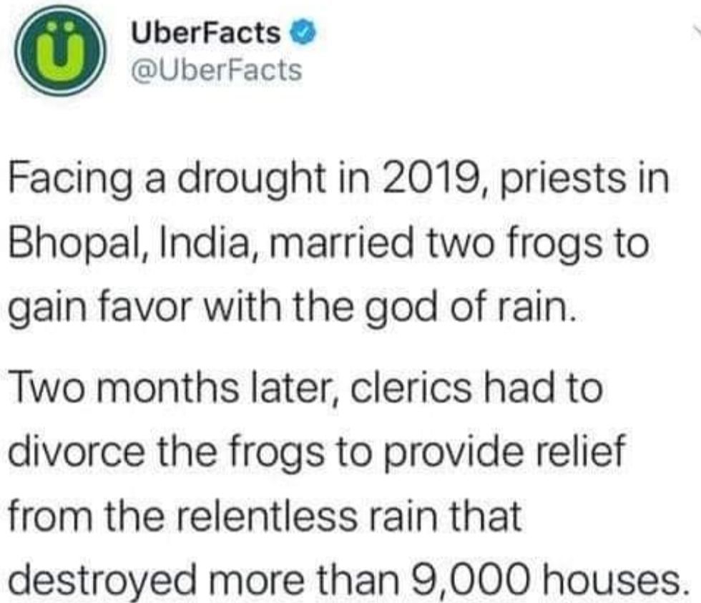Image resolution: width=701 pixels, height=603 pixels.
Task: Click the word destroyed in tweet
Action: [x=102, y=582]
